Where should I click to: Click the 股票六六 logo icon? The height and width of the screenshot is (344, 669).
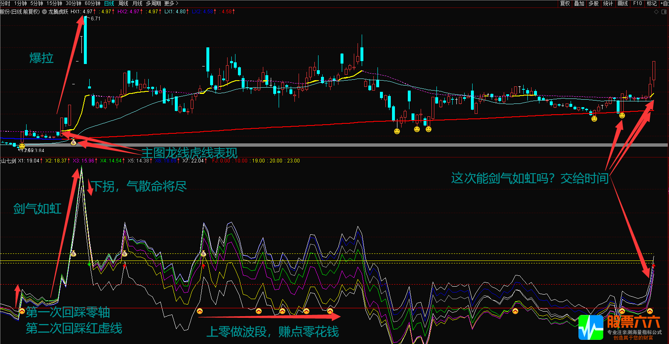click(x=591, y=327)
